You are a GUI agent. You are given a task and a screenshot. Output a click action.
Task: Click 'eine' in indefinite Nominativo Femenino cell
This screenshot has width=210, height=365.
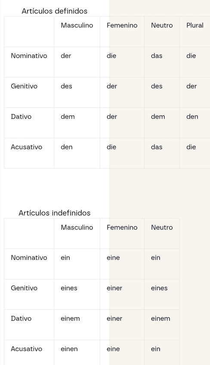[x=113, y=258]
